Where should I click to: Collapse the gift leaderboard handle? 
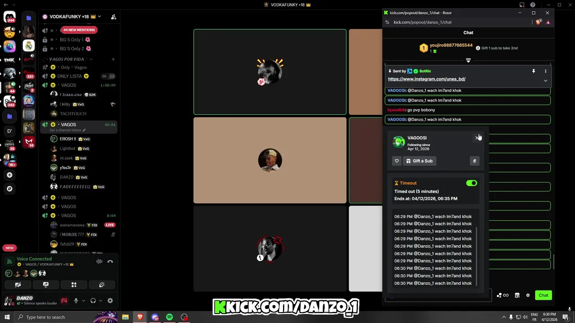click(x=468, y=60)
